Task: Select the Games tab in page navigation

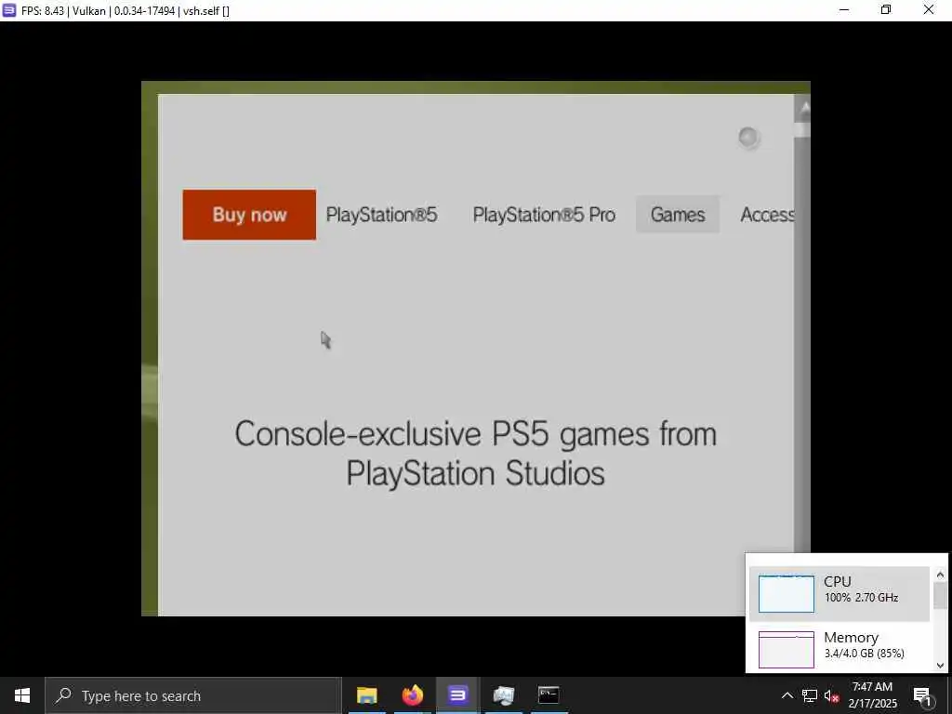Action: point(678,215)
